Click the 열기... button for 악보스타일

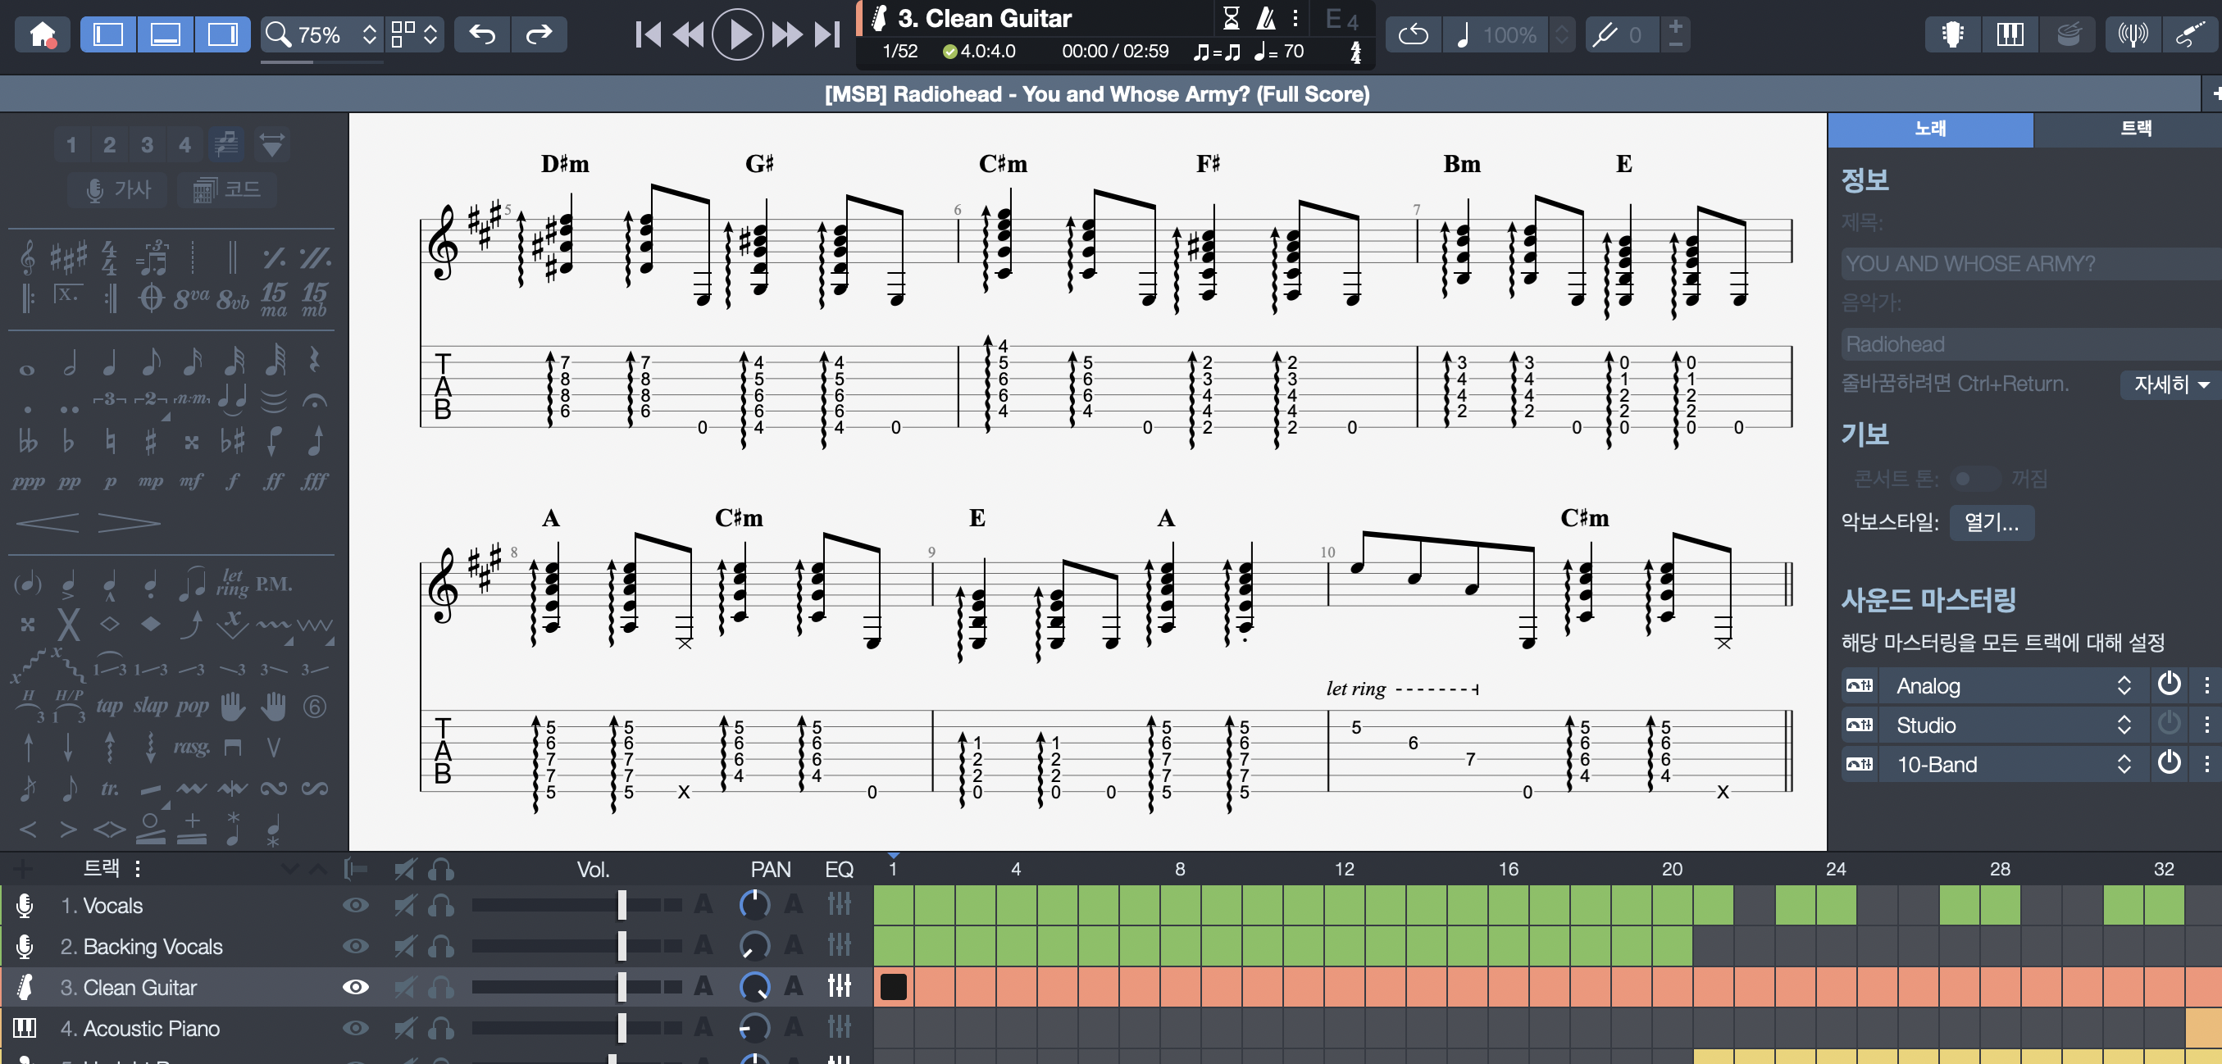coord(1991,522)
